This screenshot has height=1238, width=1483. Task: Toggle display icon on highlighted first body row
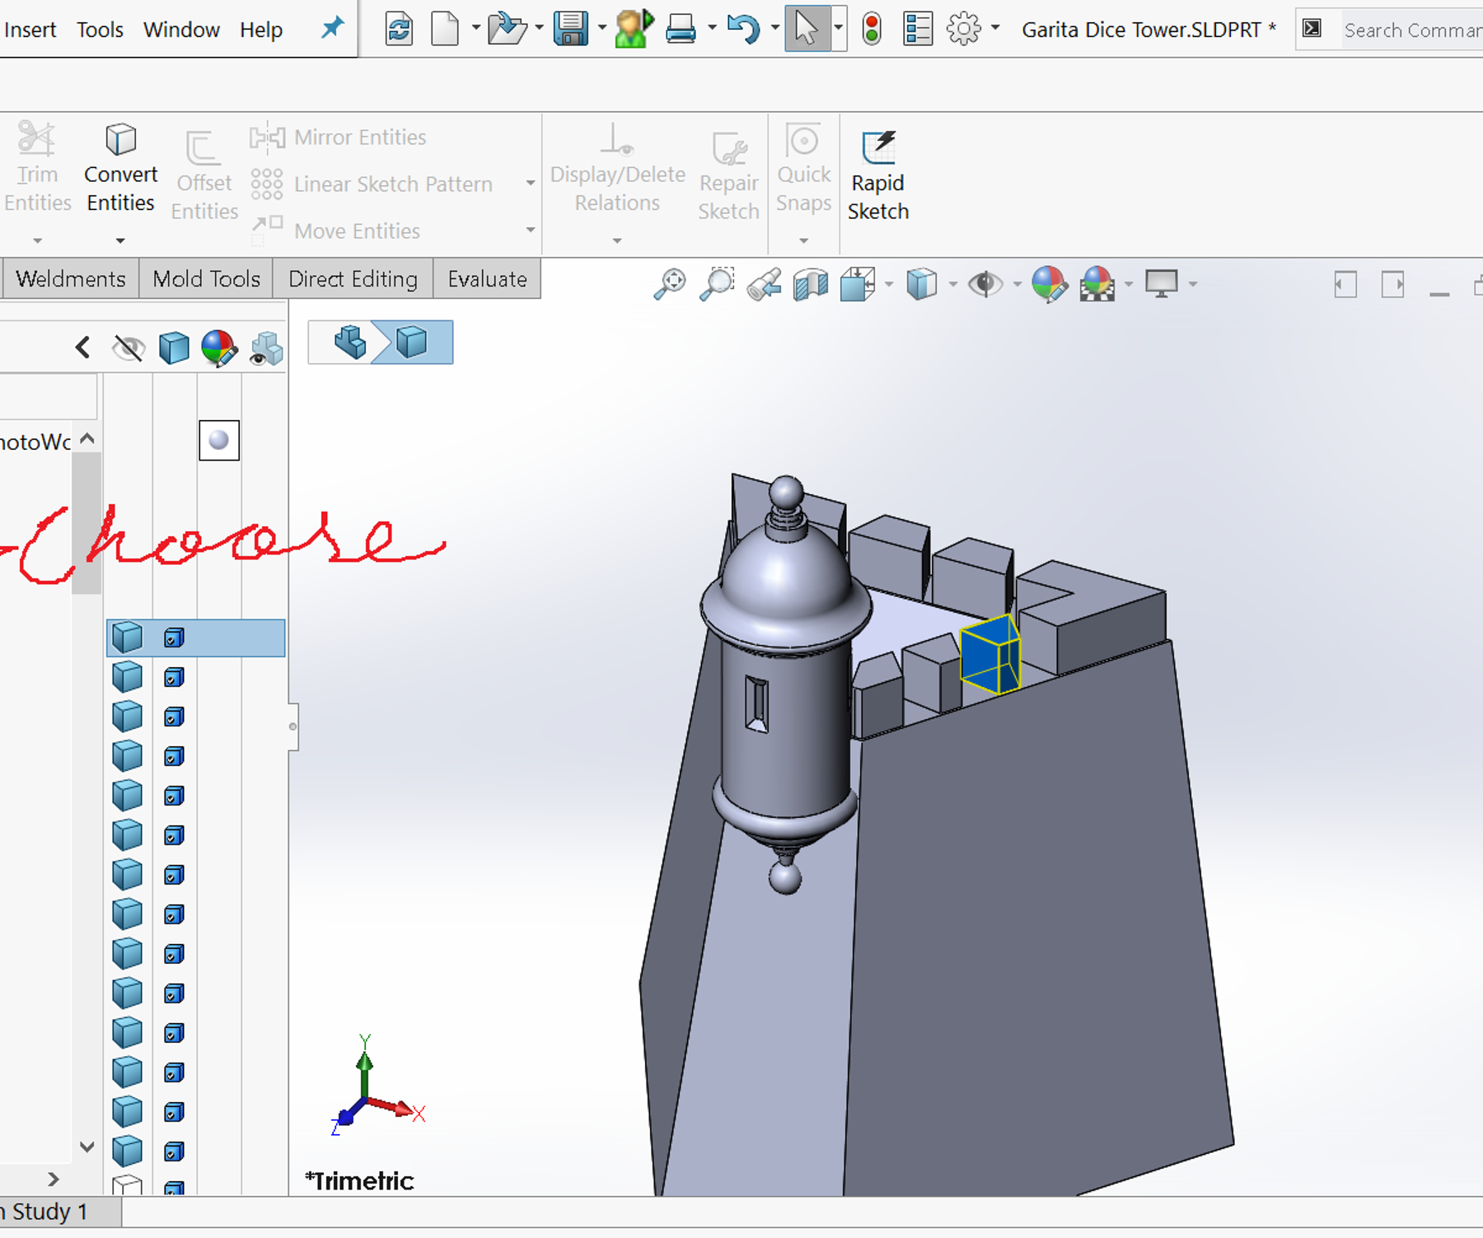tap(173, 638)
